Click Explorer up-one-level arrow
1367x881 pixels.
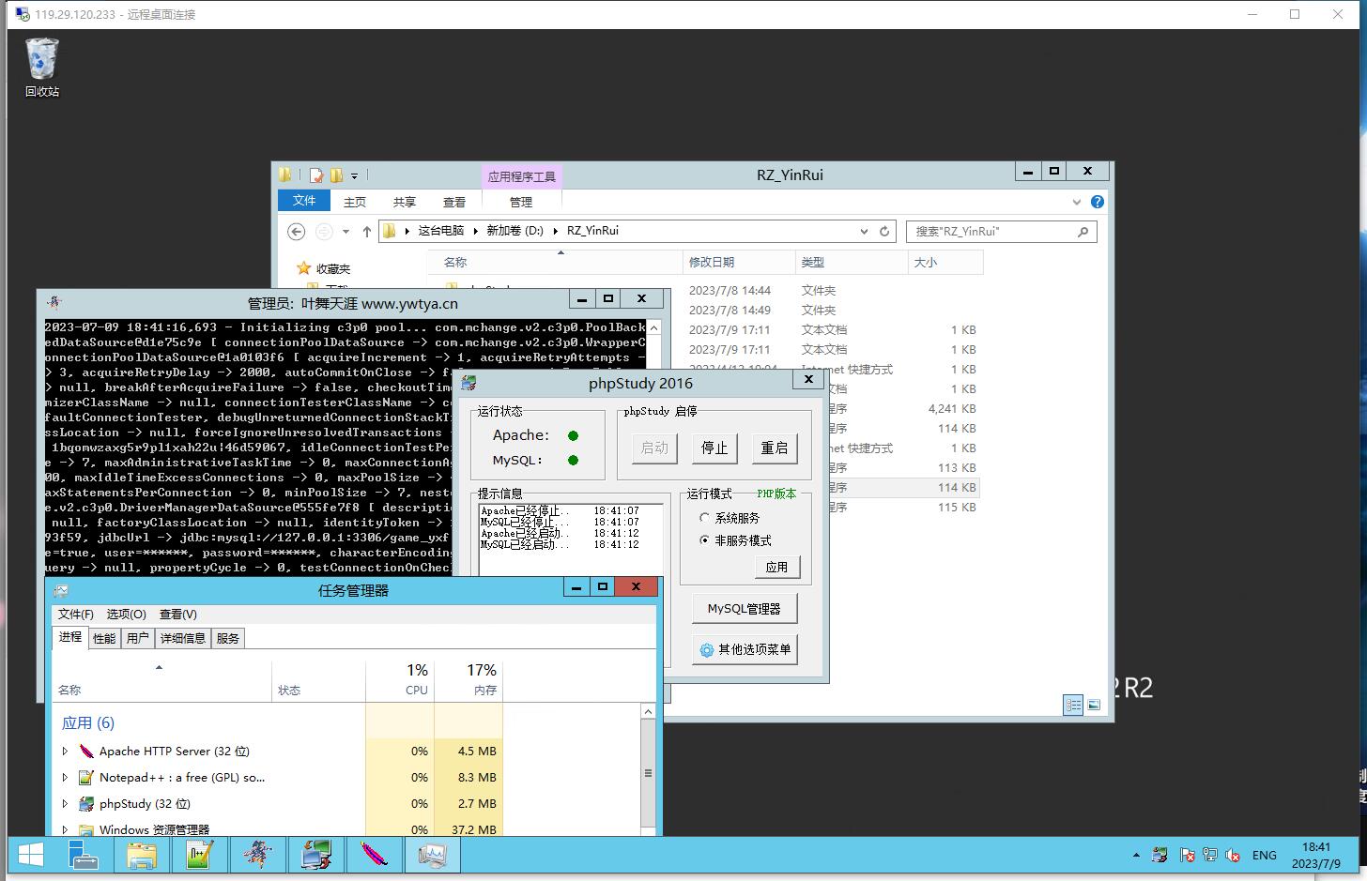367,232
